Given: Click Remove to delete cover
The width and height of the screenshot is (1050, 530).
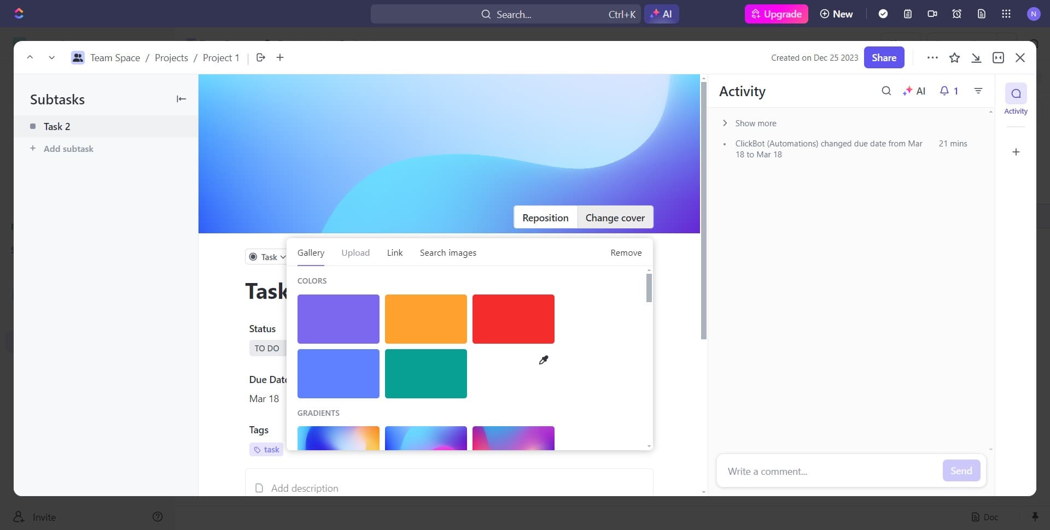Looking at the screenshot, I should [626, 253].
